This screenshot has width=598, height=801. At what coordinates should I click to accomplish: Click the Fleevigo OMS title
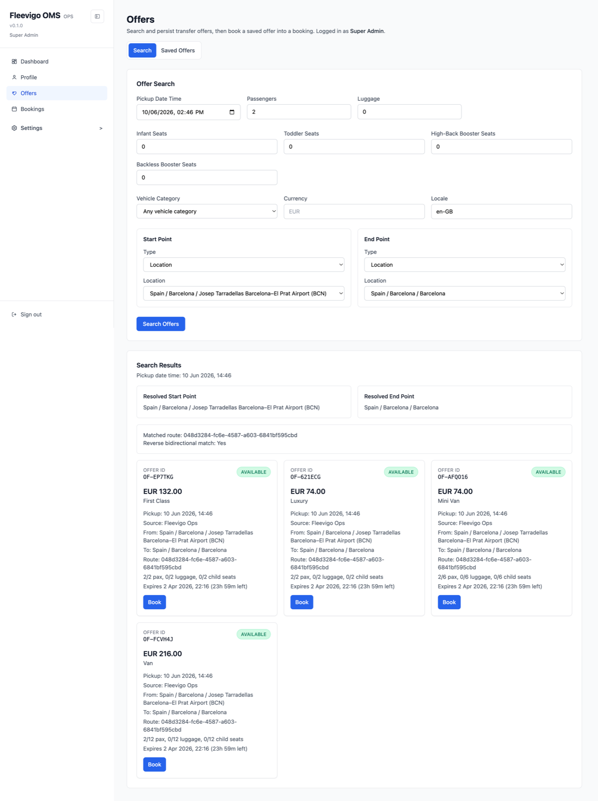(35, 16)
